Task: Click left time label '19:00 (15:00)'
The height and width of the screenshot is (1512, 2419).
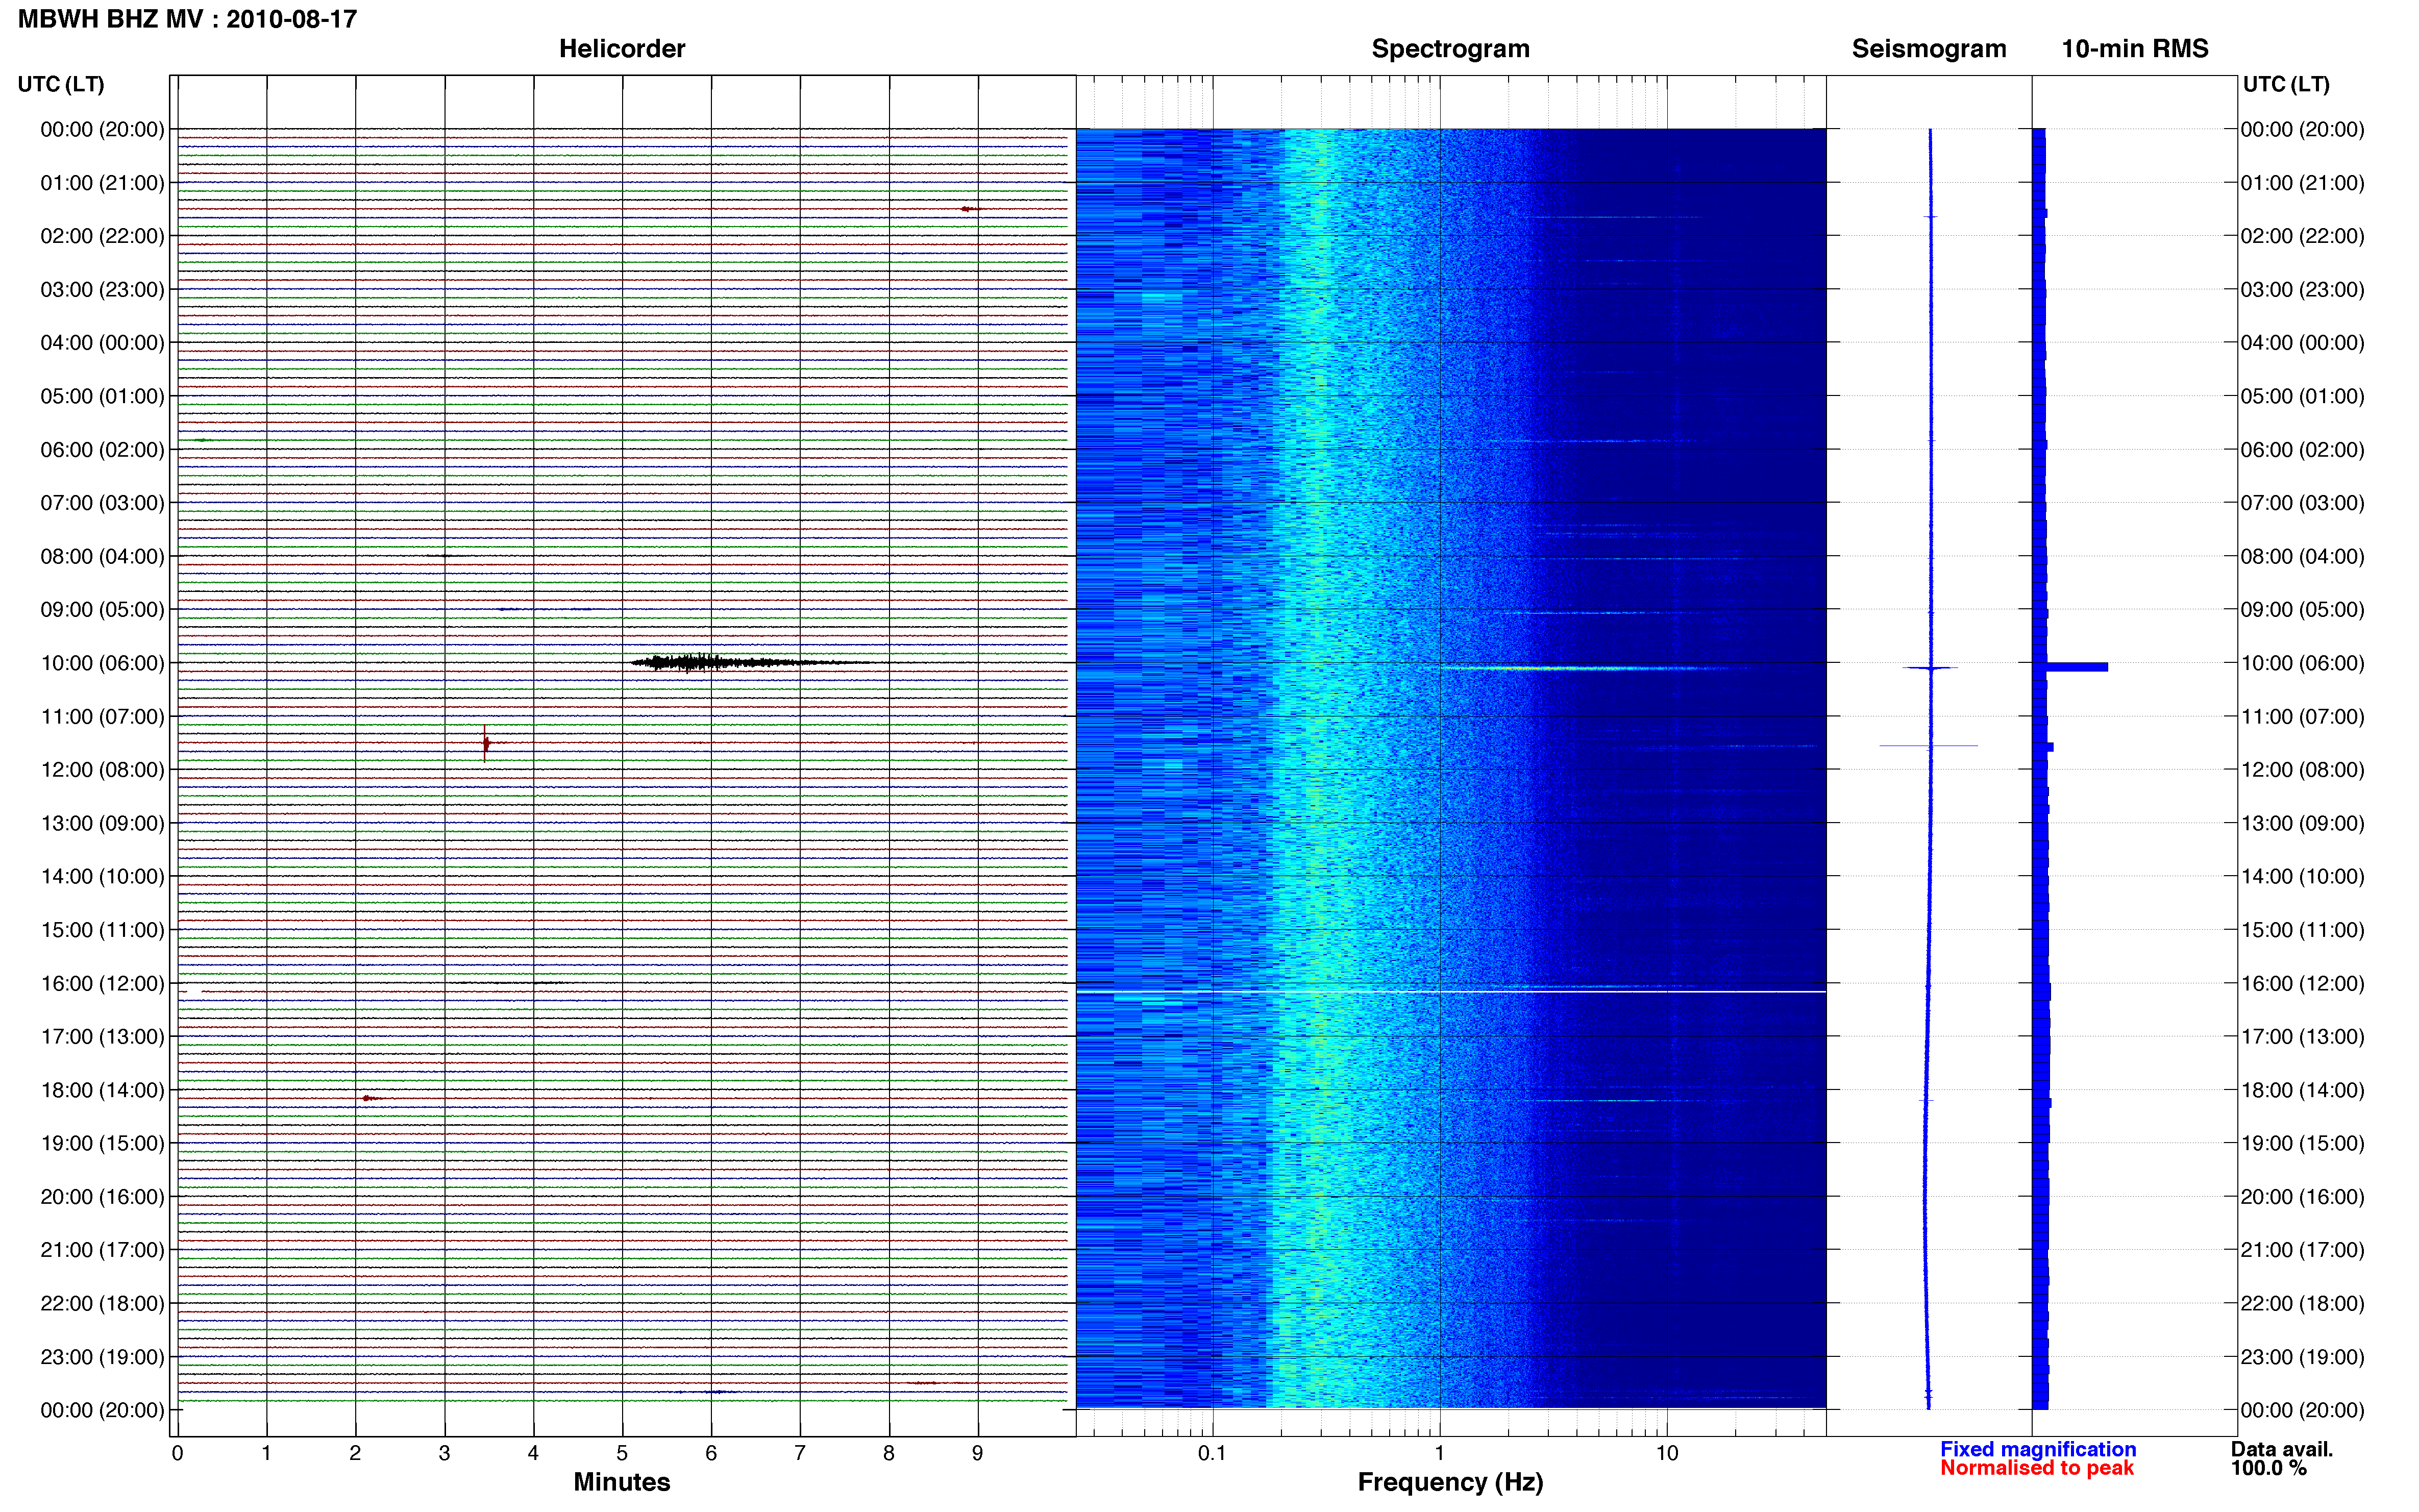Action: [x=102, y=1143]
